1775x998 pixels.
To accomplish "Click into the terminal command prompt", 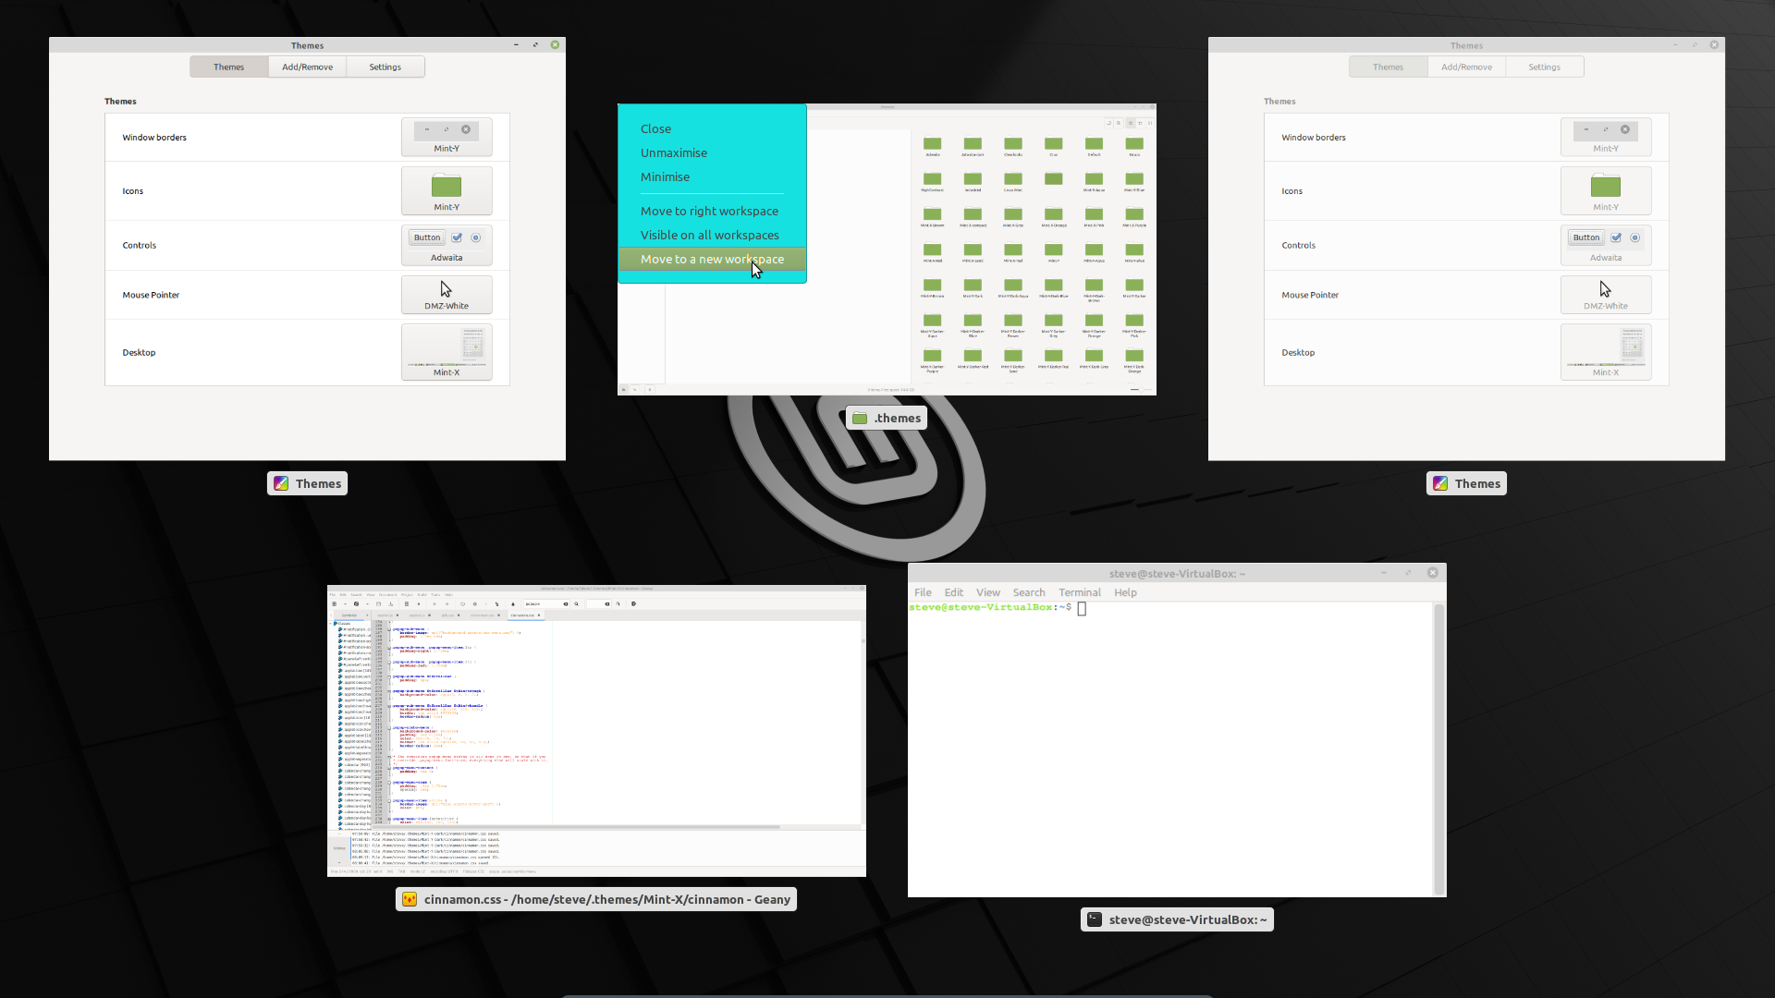I will coord(1082,608).
